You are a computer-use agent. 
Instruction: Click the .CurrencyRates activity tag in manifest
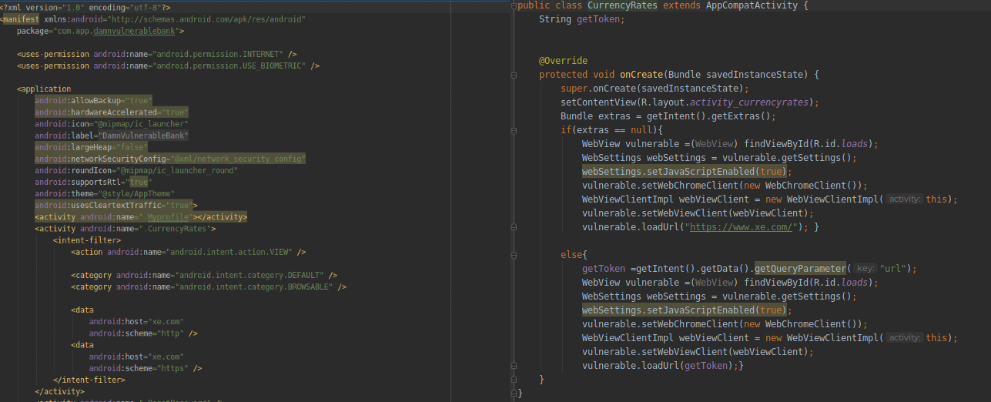click(x=126, y=229)
